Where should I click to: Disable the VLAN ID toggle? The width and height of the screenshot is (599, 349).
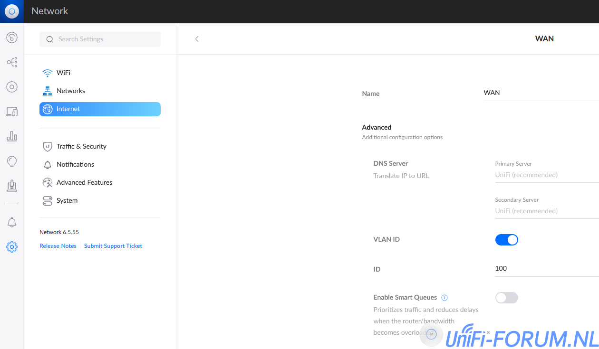point(506,240)
